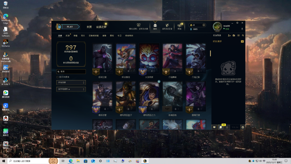Select the 图标 icons sub-tab
Screen dimensions: 291x164
[x=112, y=36]
